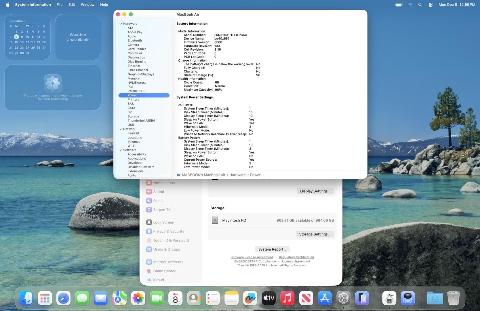The width and height of the screenshot is (480, 311).
Task: Click the Storage Settings button
Action: (x=315, y=234)
